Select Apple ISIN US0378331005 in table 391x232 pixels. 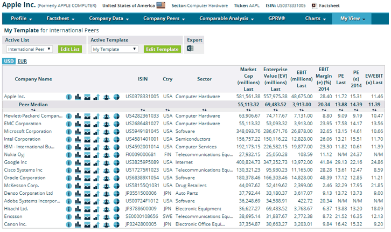click(142, 97)
